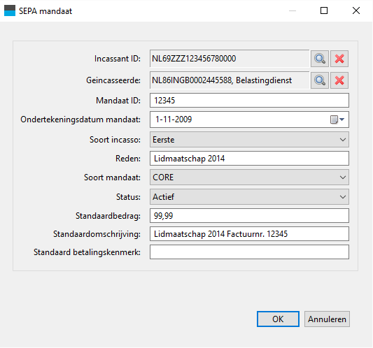The height and width of the screenshot is (348, 373).
Task: Clear the Geincasseerde field
Action: (339, 80)
